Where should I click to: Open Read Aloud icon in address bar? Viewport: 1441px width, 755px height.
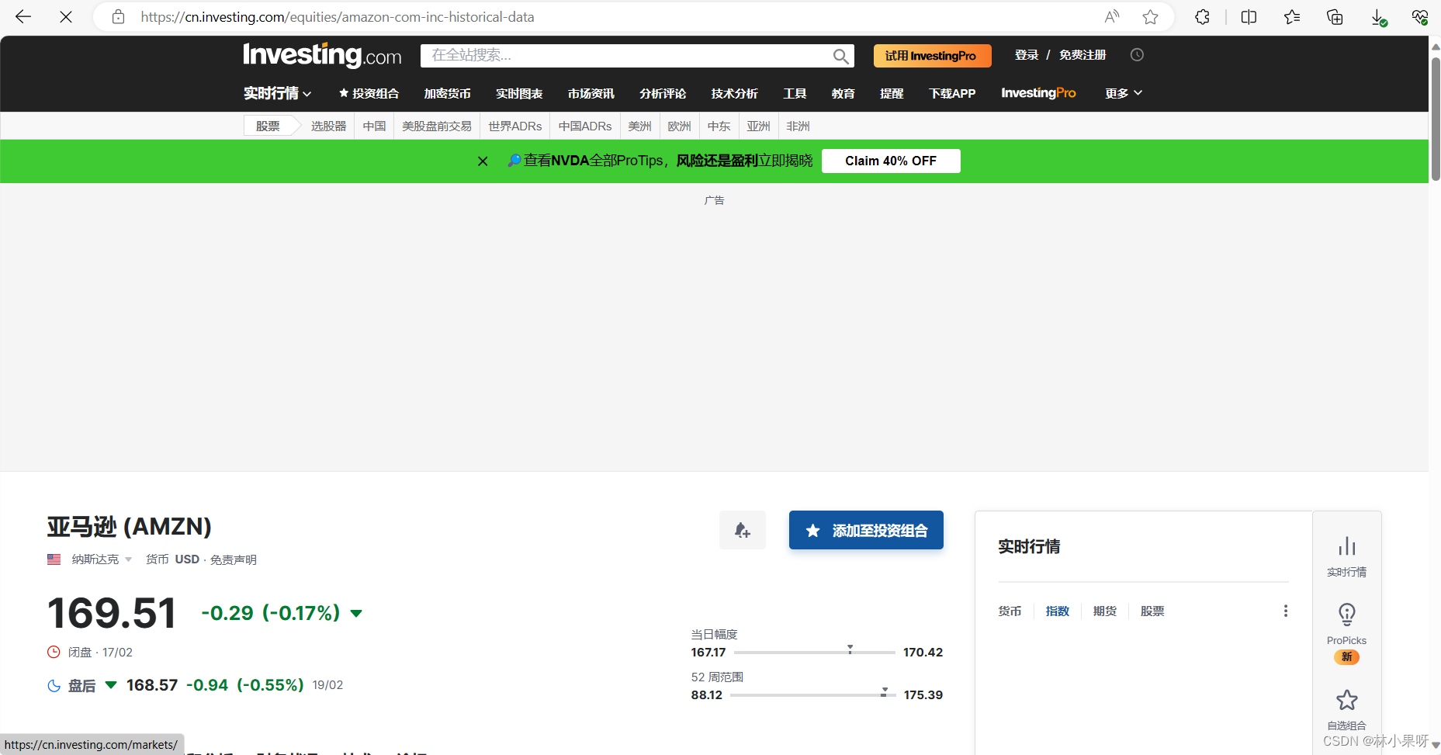tap(1112, 16)
